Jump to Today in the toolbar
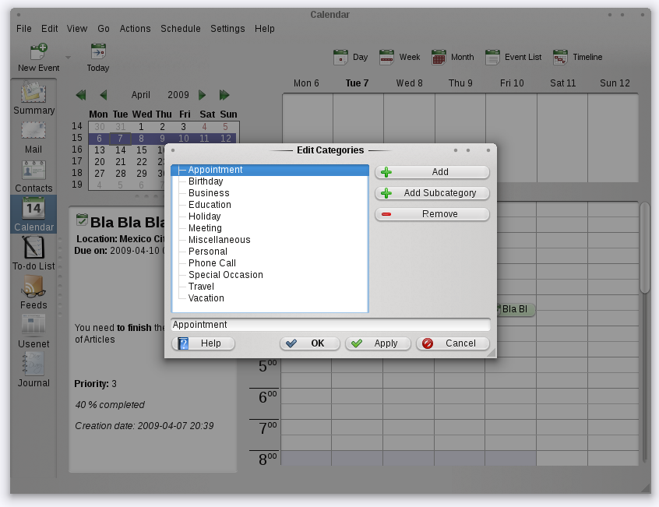Image resolution: width=659 pixels, height=507 pixels. click(98, 58)
